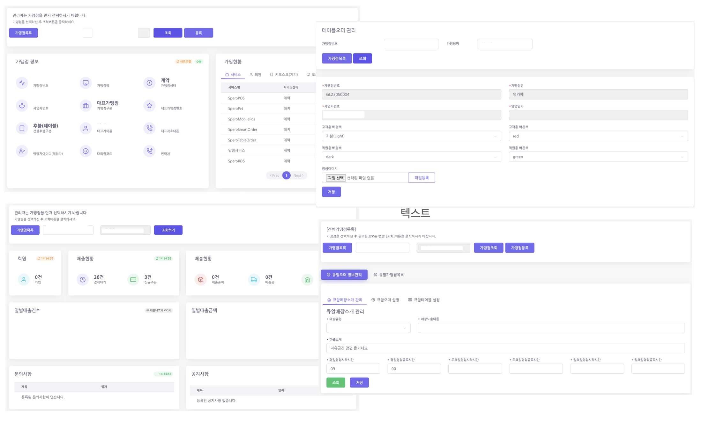This screenshot has width=702, height=428.
Task: Click the 파일 선택 button
Action: (336, 178)
